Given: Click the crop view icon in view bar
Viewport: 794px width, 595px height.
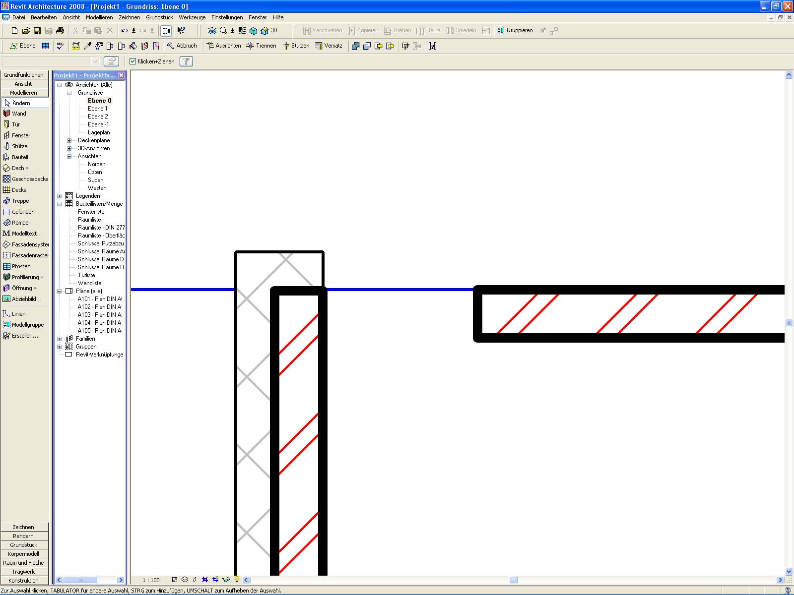Looking at the screenshot, I should 205,580.
